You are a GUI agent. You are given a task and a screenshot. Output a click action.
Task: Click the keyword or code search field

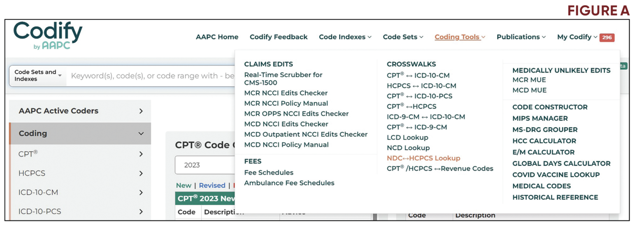coord(152,76)
